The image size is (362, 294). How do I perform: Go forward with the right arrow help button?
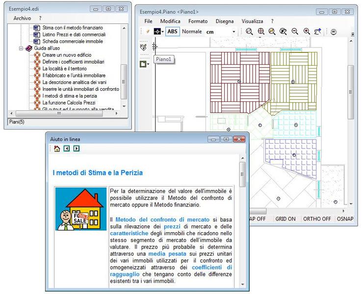[x=77, y=148]
